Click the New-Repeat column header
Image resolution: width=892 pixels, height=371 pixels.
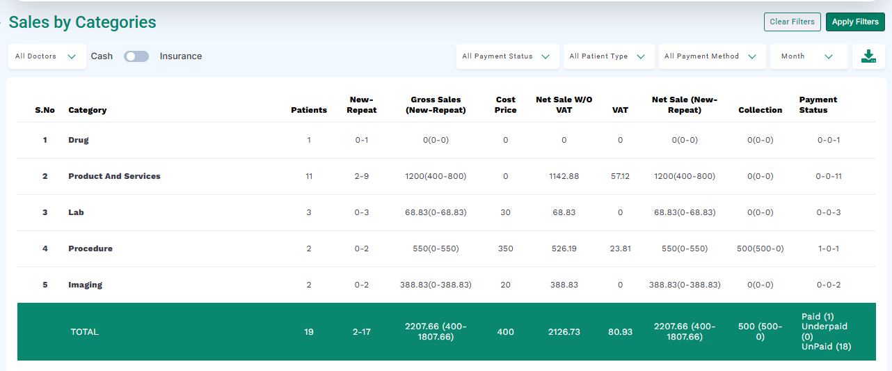tap(362, 105)
